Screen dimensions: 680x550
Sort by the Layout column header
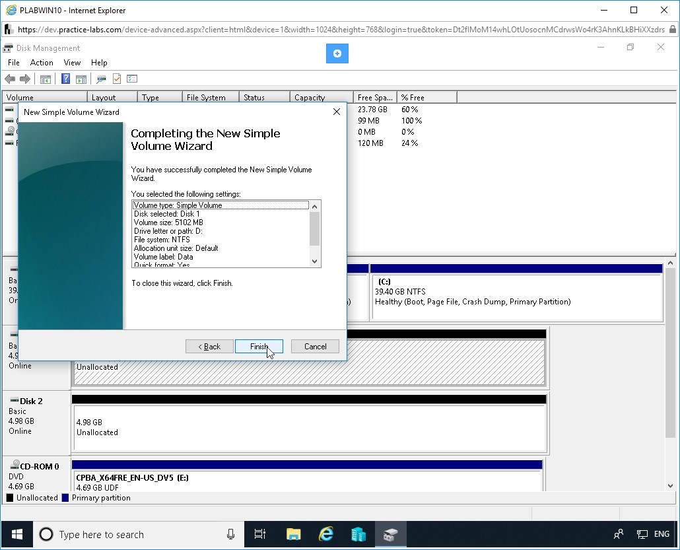click(112, 97)
